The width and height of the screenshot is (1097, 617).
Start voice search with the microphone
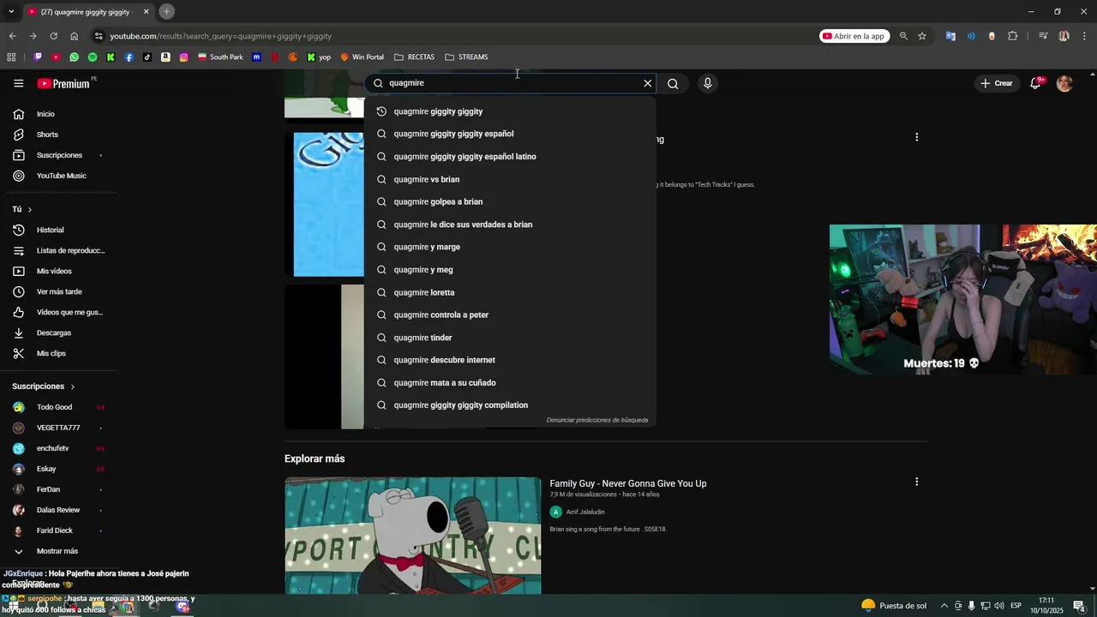707,83
